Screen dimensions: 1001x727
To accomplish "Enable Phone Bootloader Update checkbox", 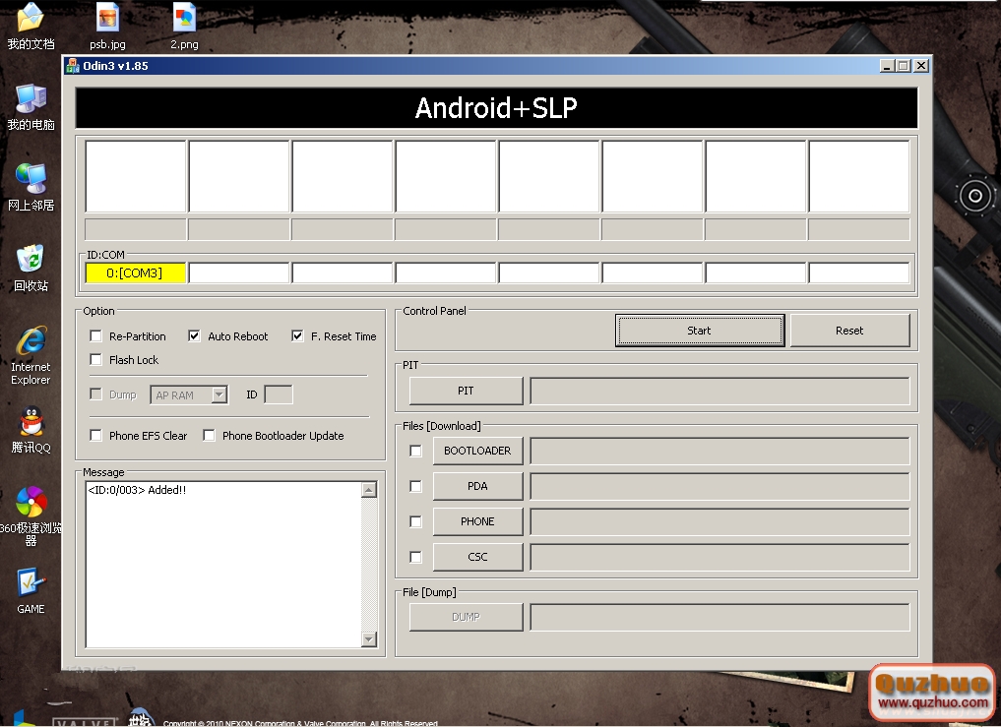I will click(209, 436).
